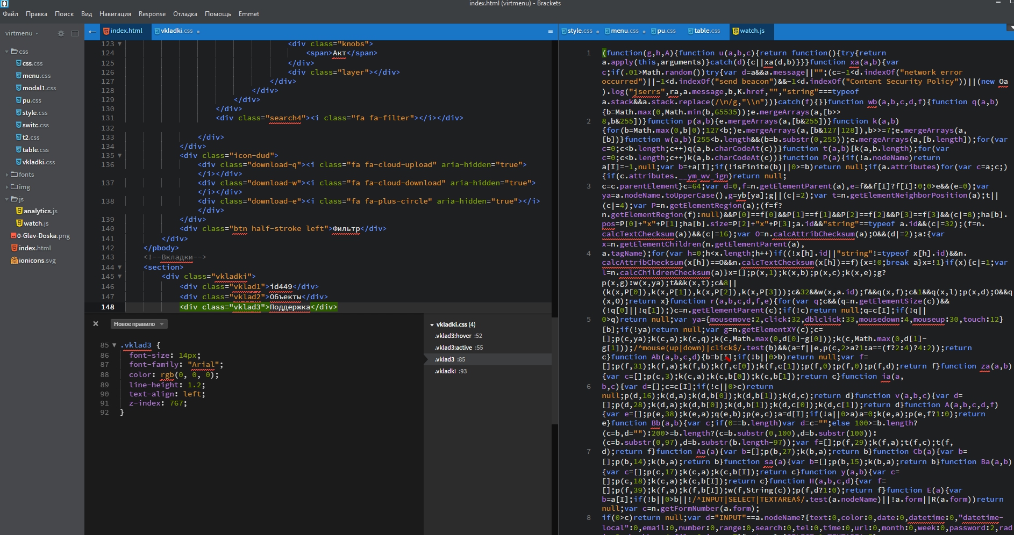The image size is (1014, 535).
Task: Collapse the css folder in file tree
Action: (7, 52)
